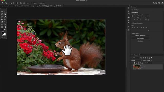The image size is (164, 92).
Task: Click the Share image icon
Action: (162, 3)
